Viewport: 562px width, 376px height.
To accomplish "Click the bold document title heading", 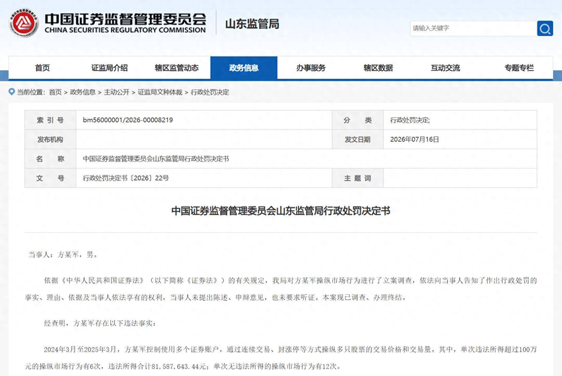I will click(x=280, y=211).
